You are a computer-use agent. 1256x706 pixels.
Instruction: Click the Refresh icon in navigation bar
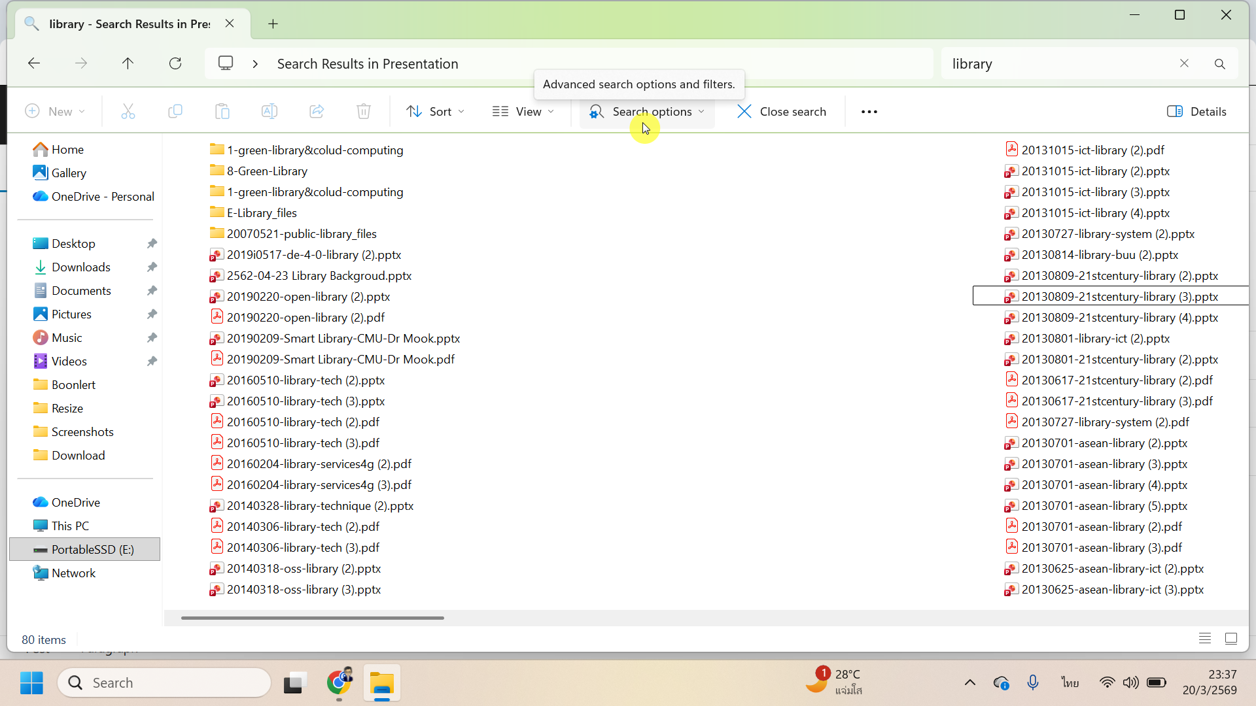[175, 63]
